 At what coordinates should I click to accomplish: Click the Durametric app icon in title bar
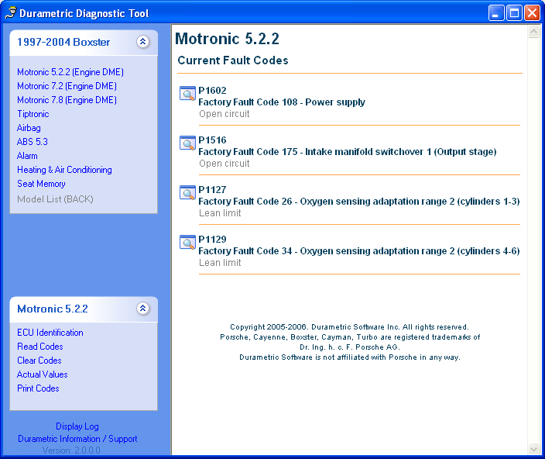tap(11, 13)
